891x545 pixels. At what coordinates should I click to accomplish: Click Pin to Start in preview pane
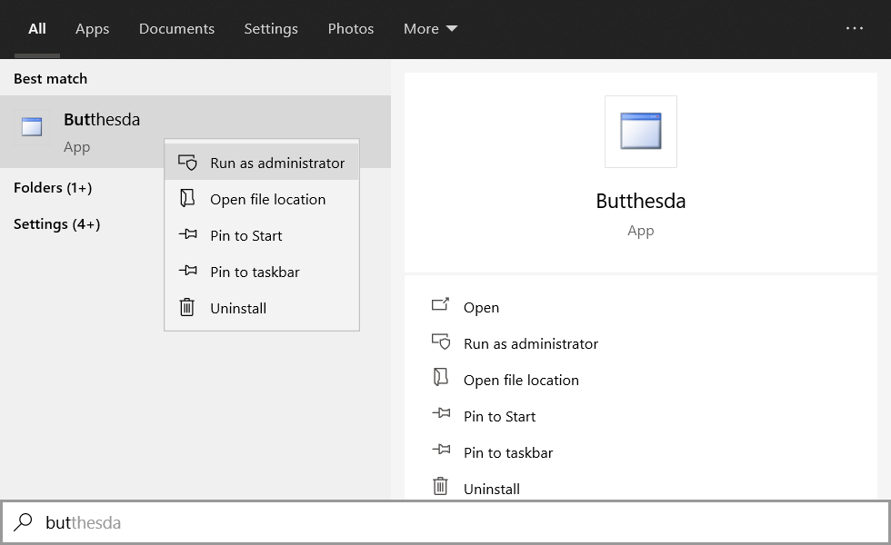click(x=499, y=416)
